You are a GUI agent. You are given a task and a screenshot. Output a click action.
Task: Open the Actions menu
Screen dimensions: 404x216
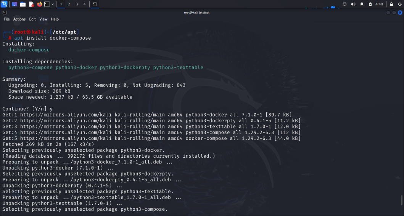pyautogui.click(x=19, y=19)
